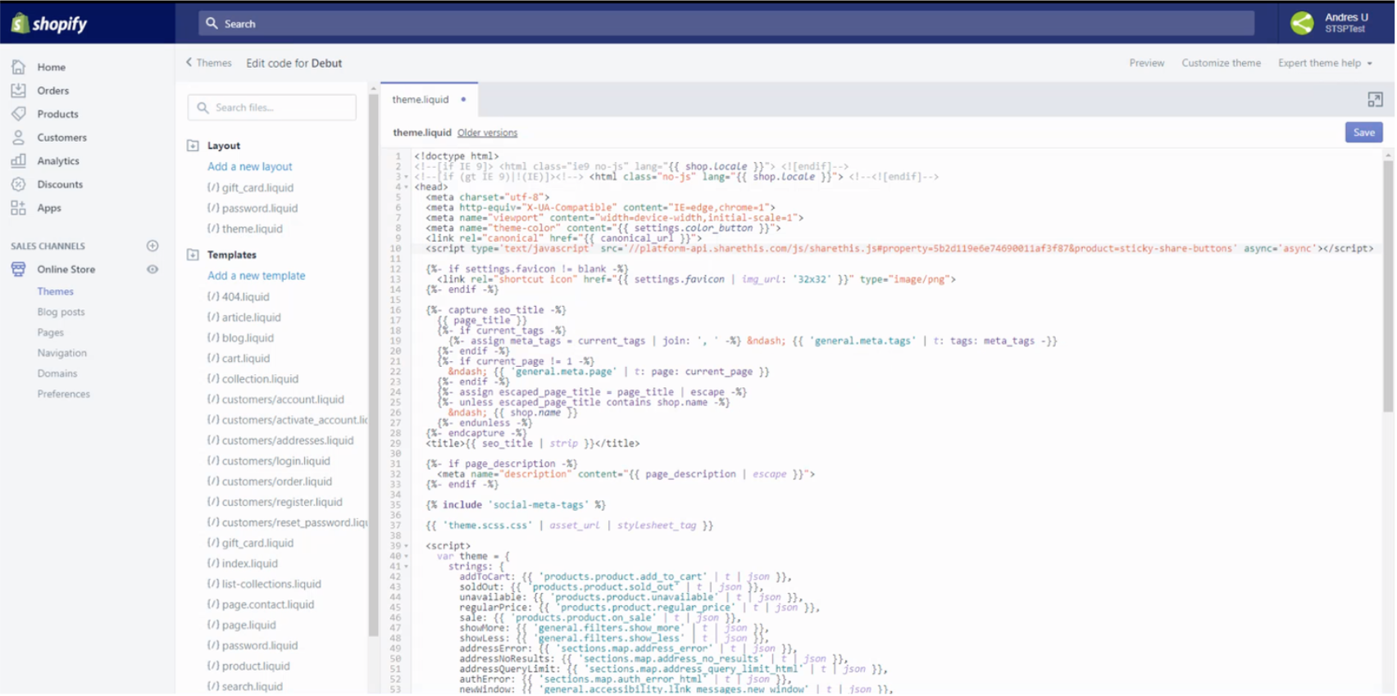Image resolution: width=1397 pixels, height=696 pixels.
Task: Open theme.liquid under Layout
Action: (244, 228)
